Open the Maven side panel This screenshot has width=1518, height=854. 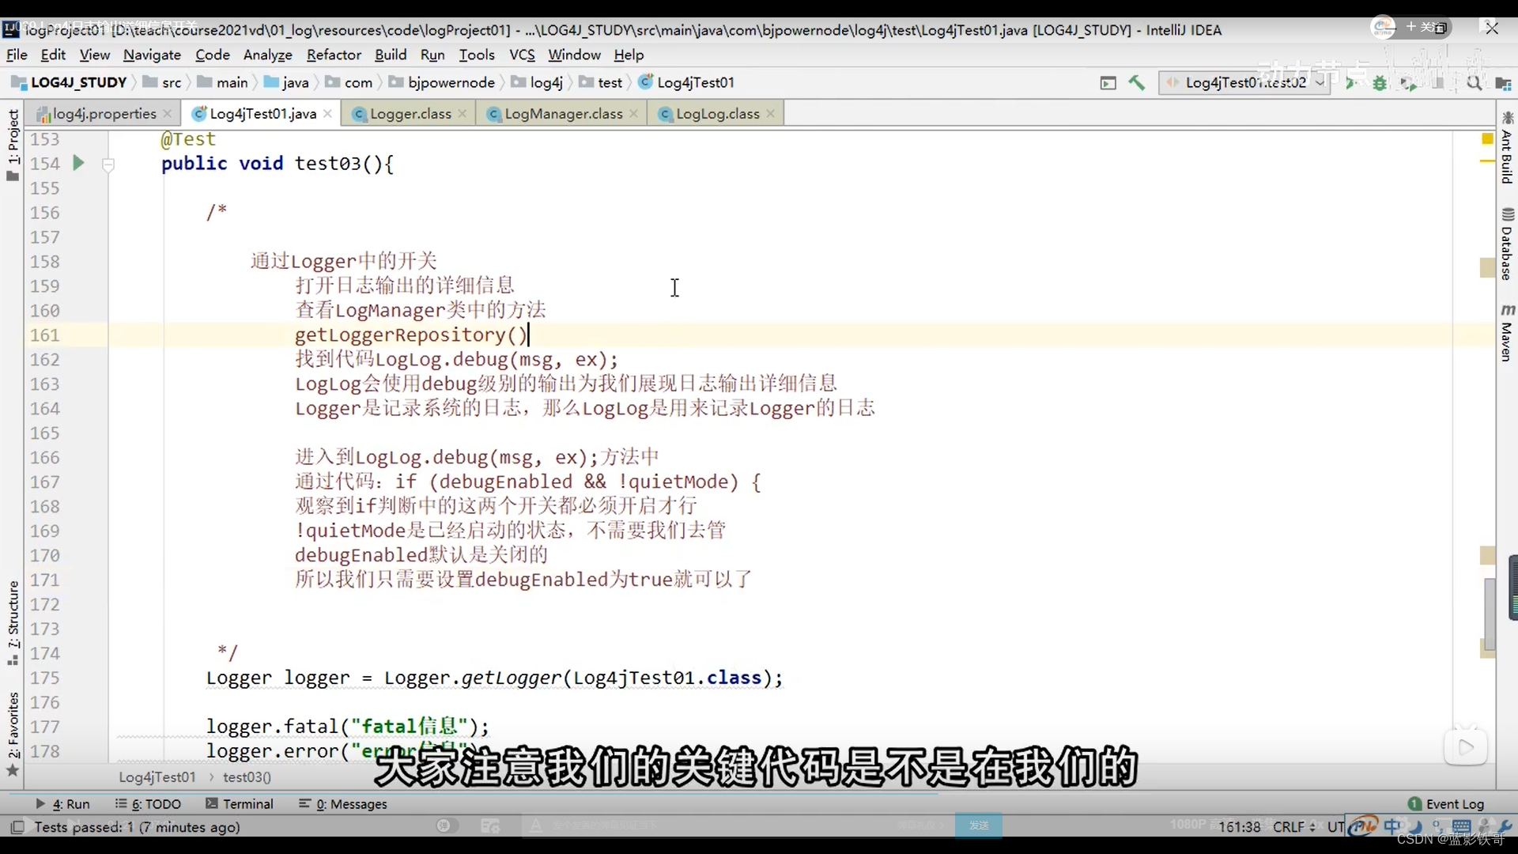click(x=1507, y=333)
